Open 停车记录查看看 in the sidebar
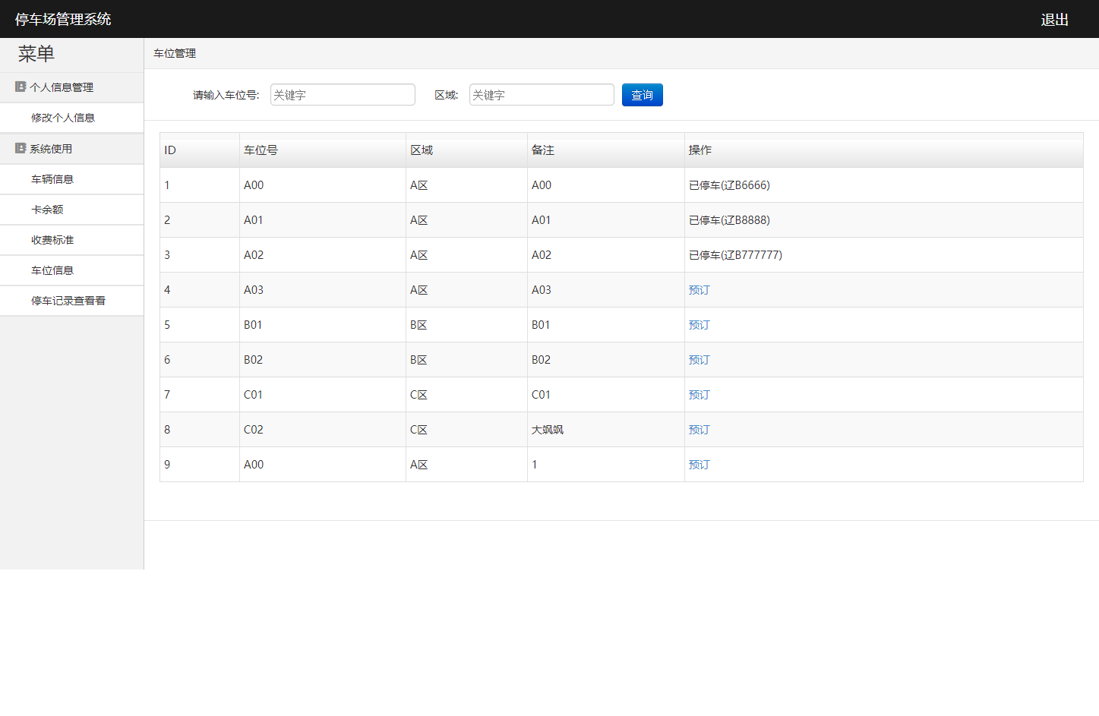 (x=68, y=301)
